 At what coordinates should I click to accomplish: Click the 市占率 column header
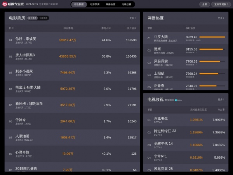(x=221, y=110)
